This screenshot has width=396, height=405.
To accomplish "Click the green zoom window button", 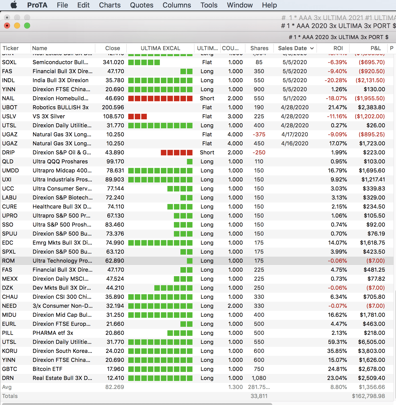I will tap(27, 26).
